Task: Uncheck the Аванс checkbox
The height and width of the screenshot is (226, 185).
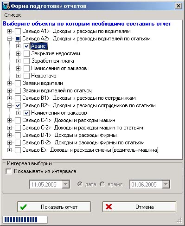Action: click(x=26, y=46)
